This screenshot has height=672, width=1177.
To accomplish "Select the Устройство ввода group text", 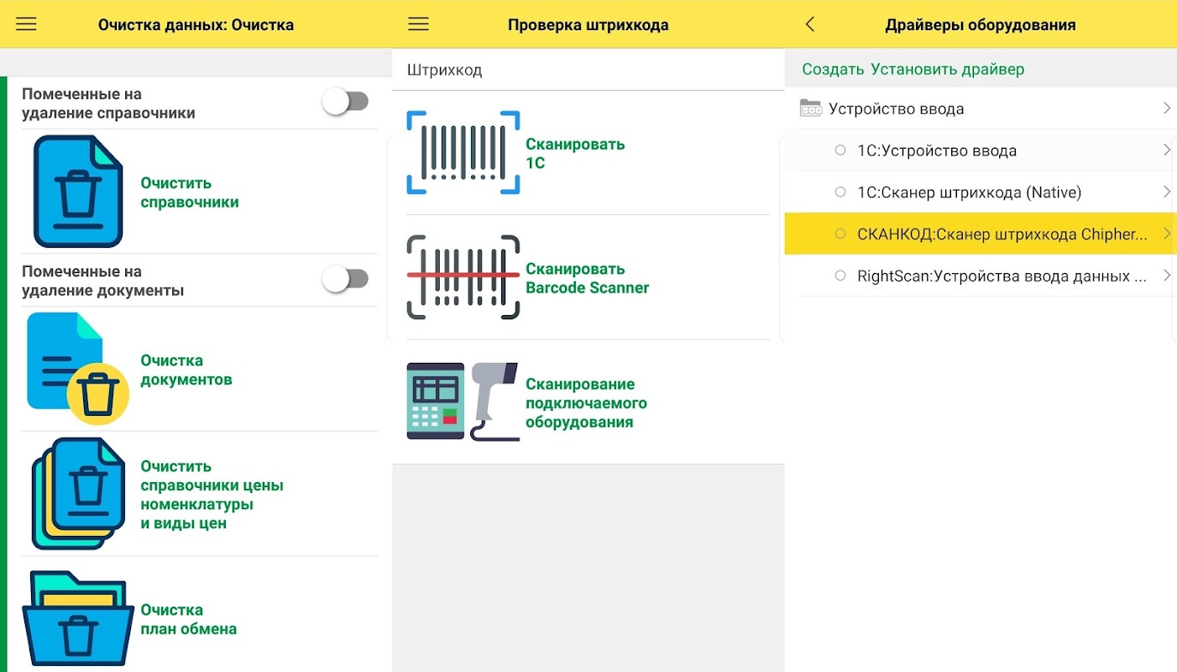I will click(897, 108).
